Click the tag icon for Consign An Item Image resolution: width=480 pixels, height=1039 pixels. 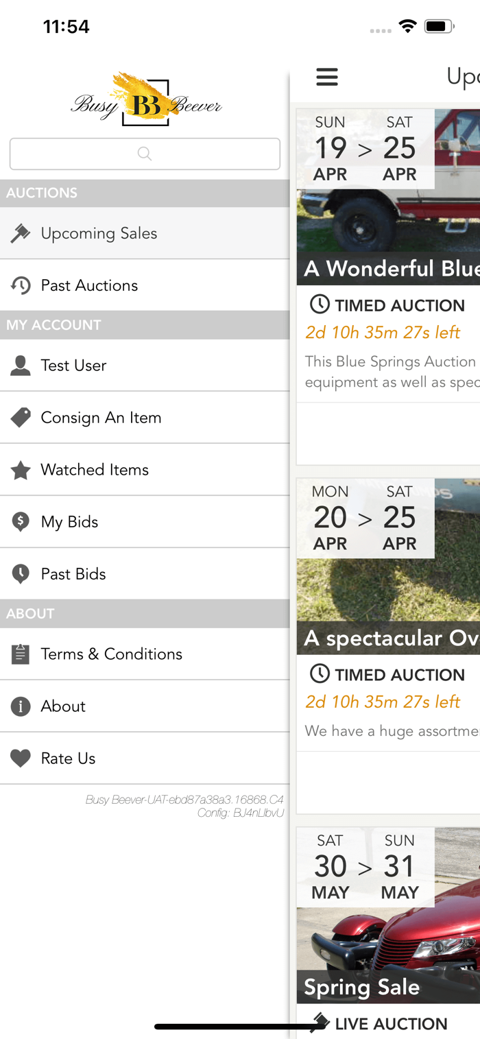[x=21, y=418]
